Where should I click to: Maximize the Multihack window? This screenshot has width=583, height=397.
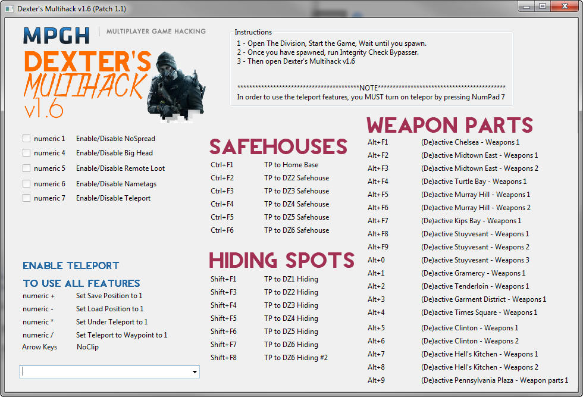click(542, 6)
